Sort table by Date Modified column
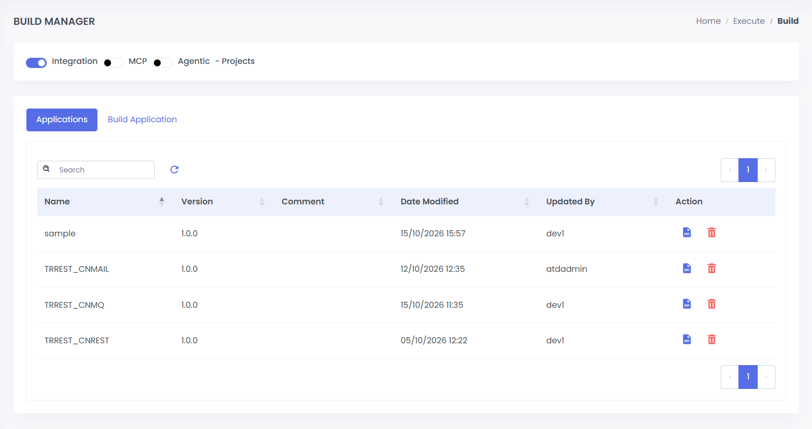Viewport: 812px width, 429px height. point(466,202)
